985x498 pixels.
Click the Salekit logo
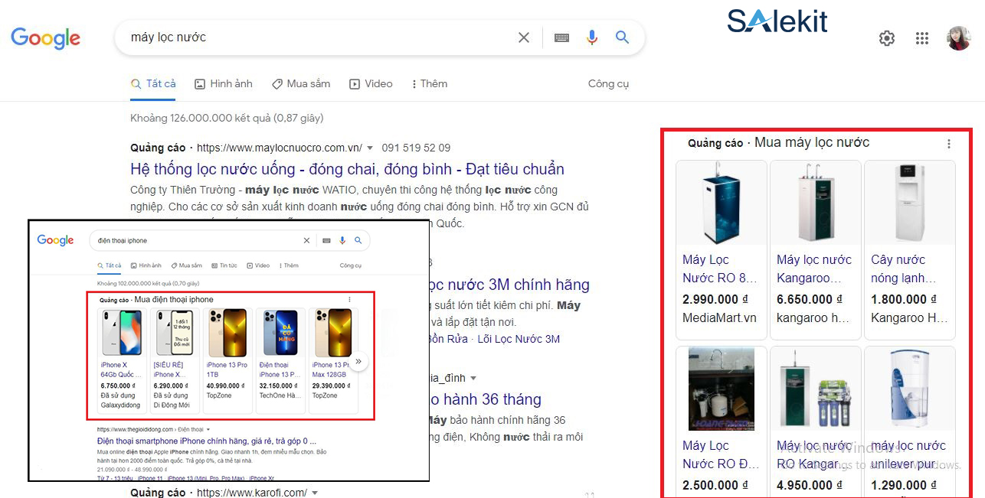click(777, 21)
